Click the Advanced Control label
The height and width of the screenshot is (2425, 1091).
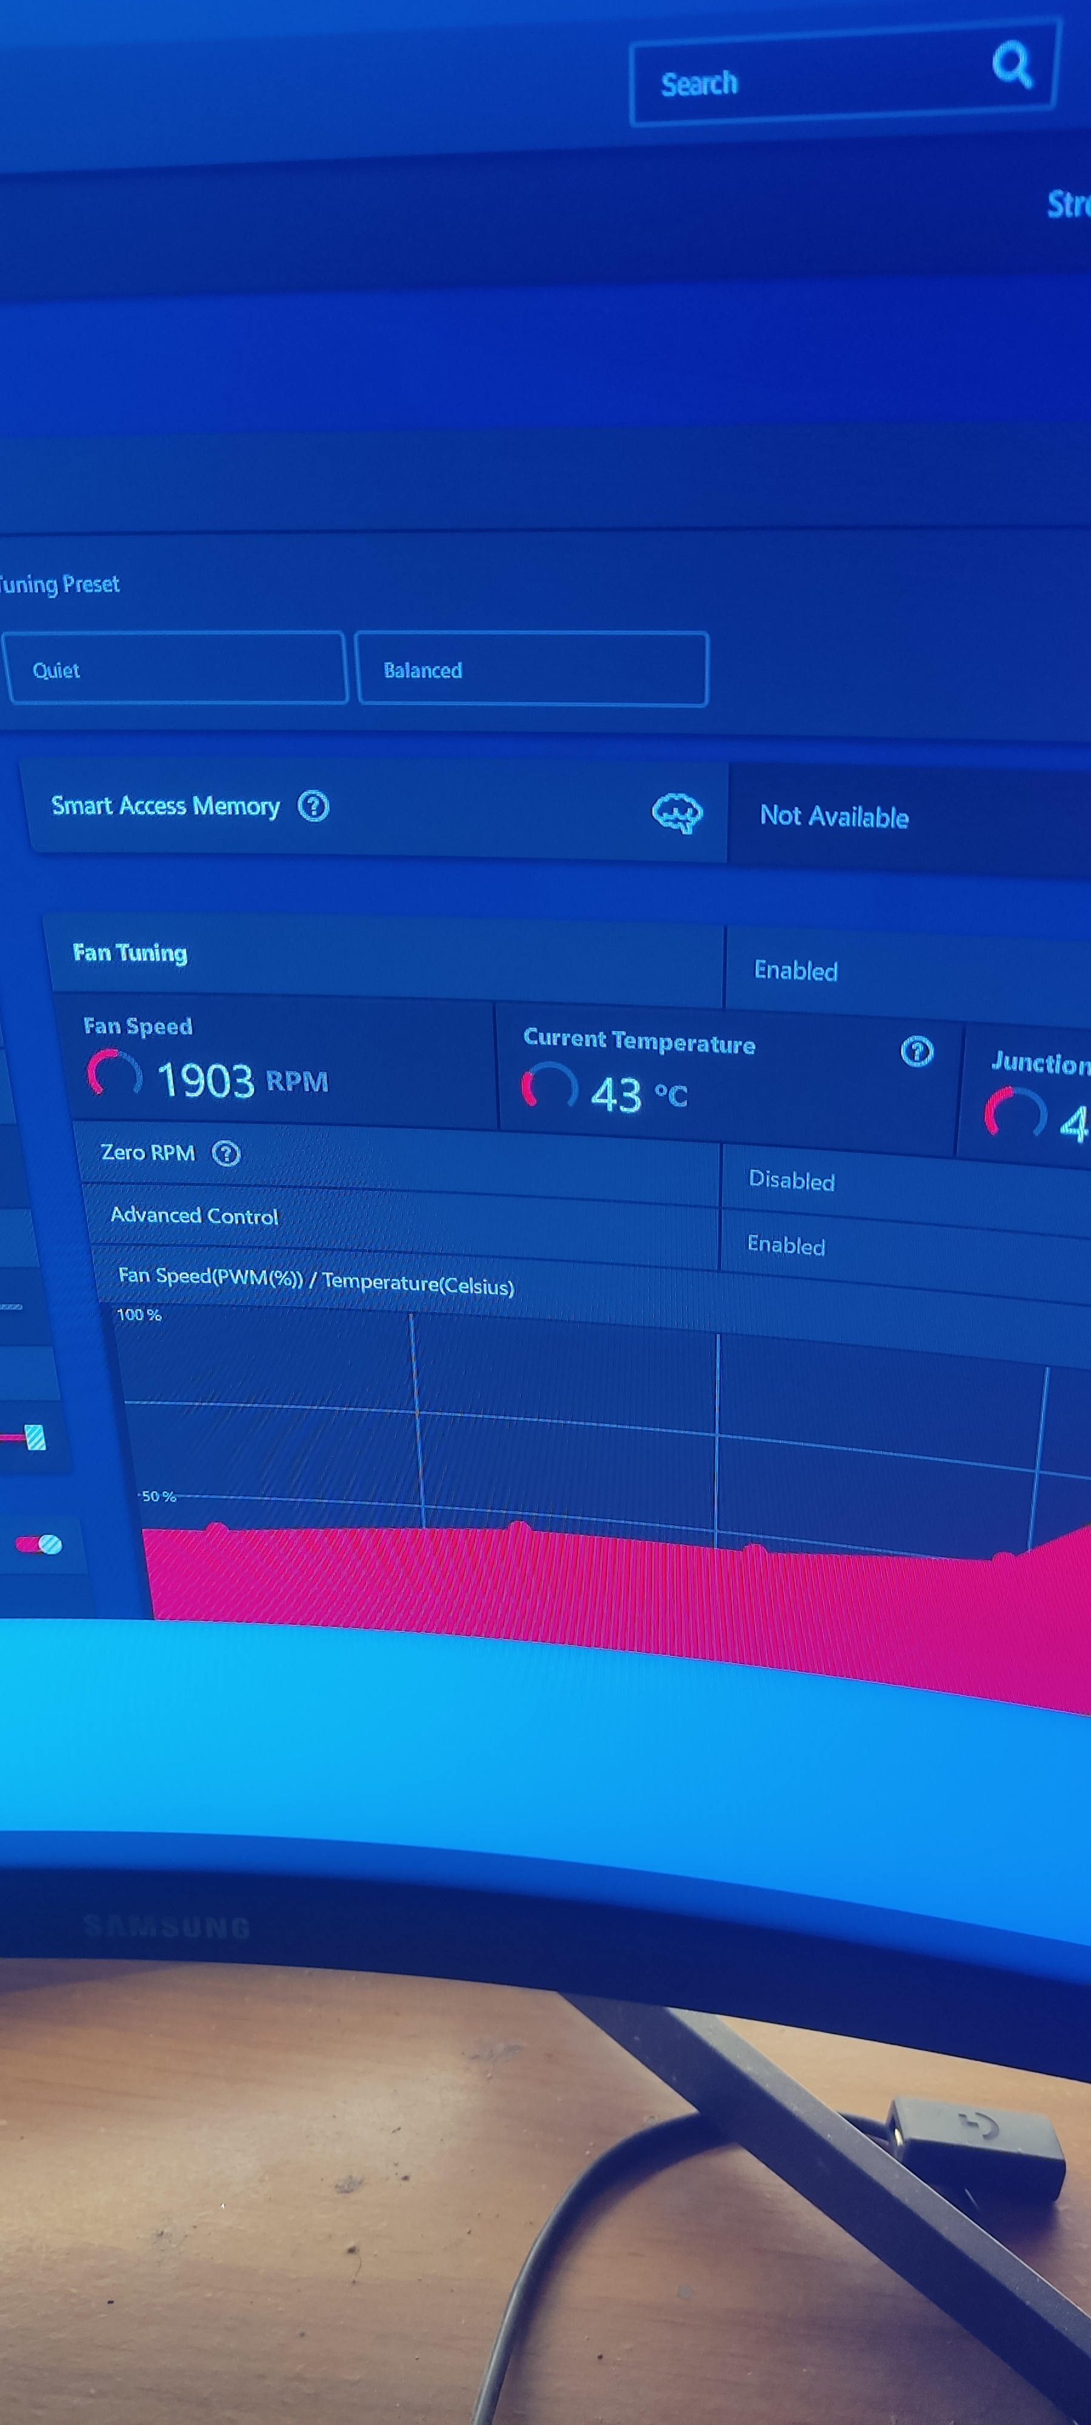195,1216
